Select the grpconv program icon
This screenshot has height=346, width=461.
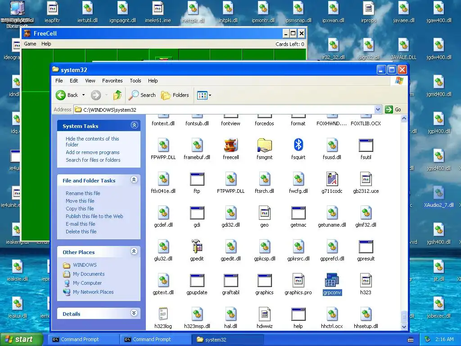[x=332, y=281]
